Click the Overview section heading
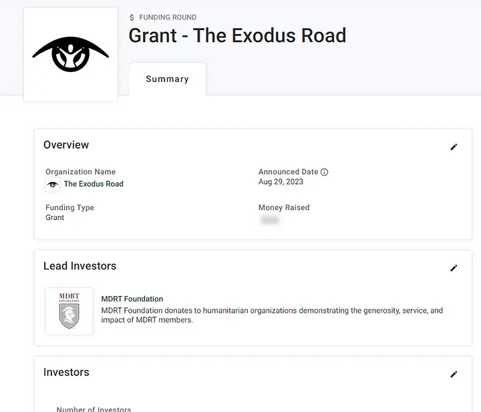Image resolution: width=481 pixels, height=412 pixels. pyautogui.click(x=66, y=145)
